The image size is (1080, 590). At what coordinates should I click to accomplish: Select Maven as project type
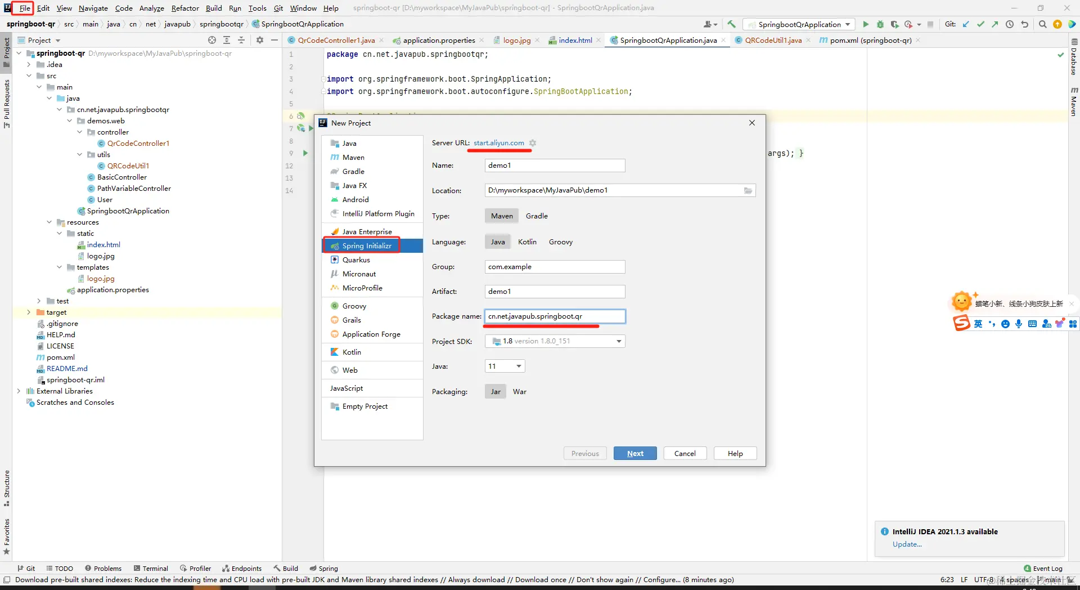pos(502,216)
